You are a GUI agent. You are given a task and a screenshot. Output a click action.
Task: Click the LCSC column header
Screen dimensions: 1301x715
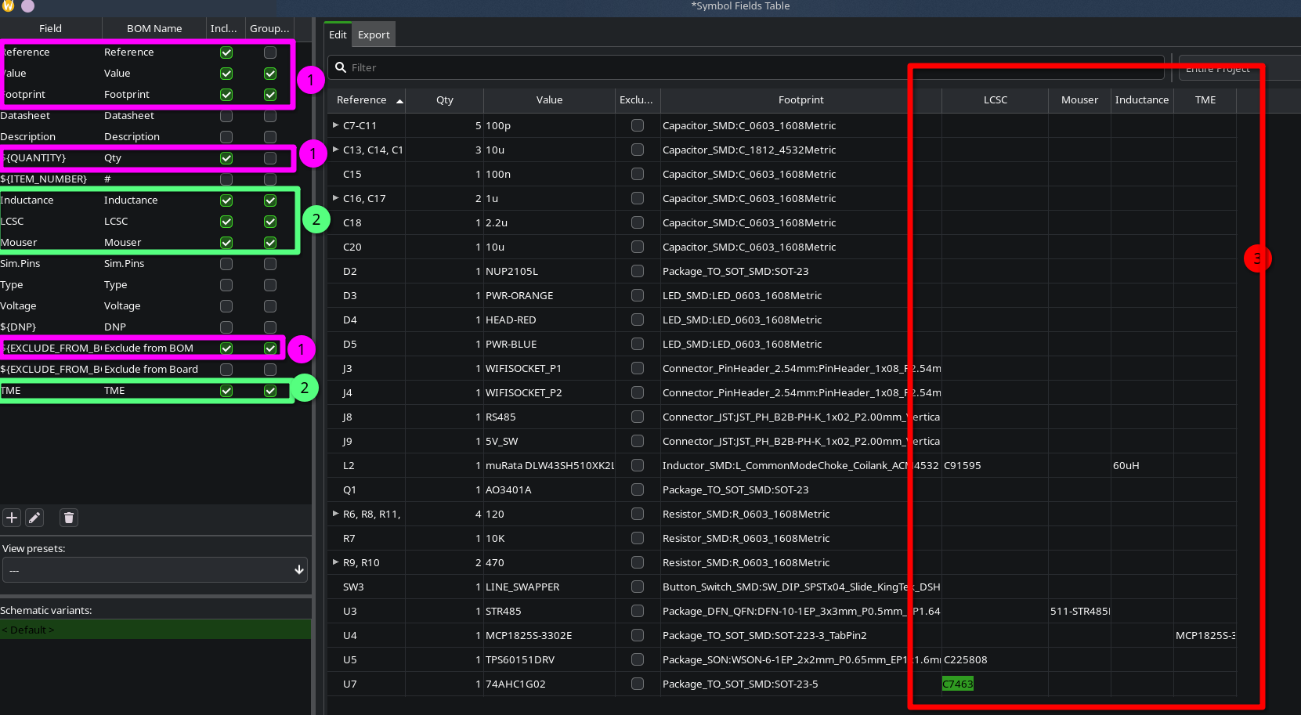coord(995,100)
